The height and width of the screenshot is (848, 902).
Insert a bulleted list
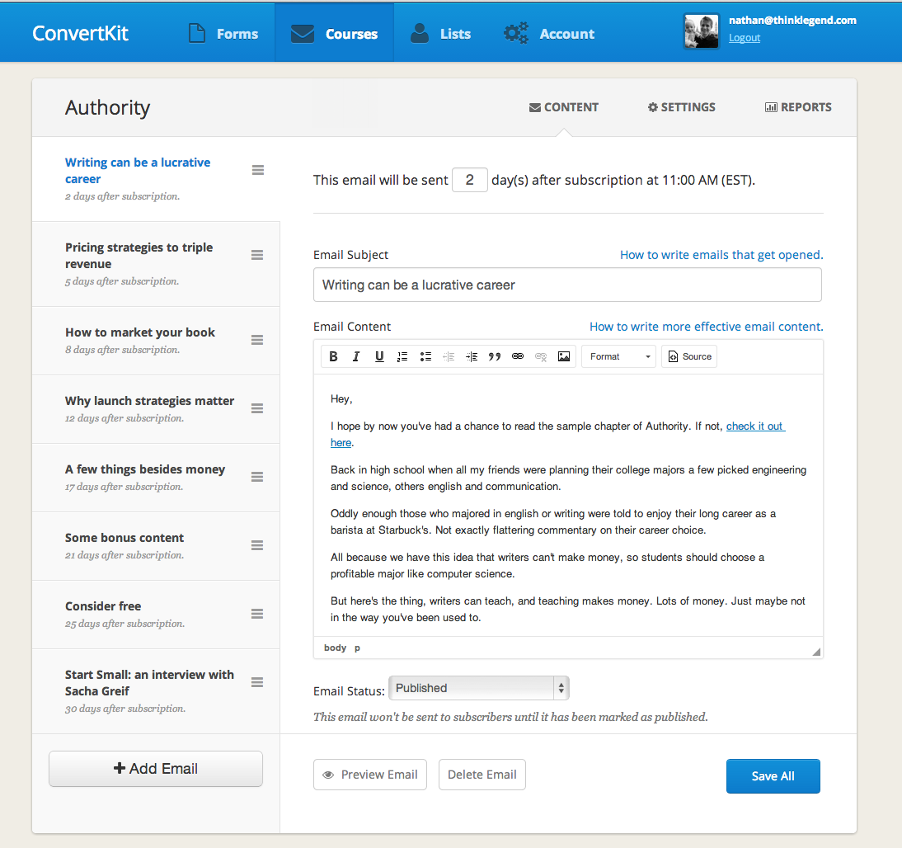pos(425,356)
